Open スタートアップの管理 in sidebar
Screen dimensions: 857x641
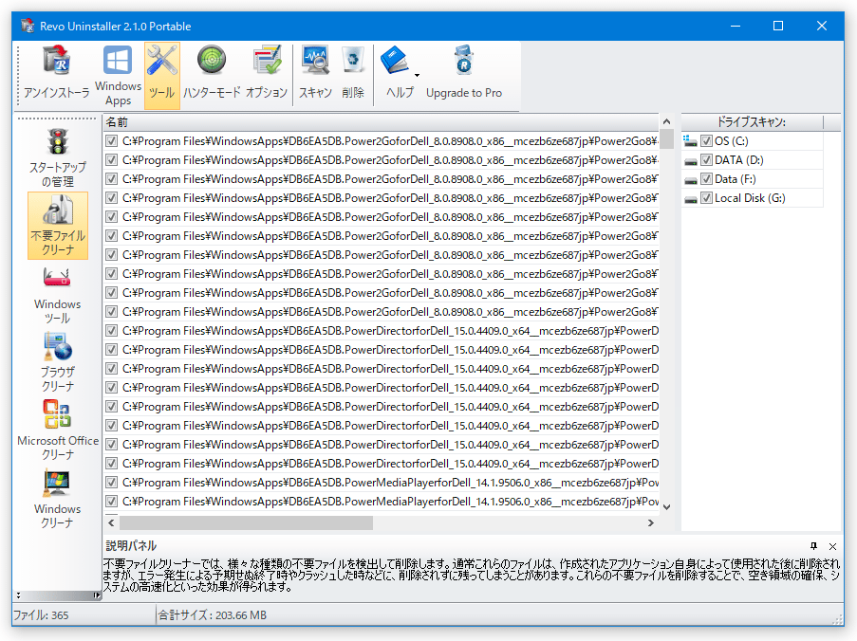(57, 157)
